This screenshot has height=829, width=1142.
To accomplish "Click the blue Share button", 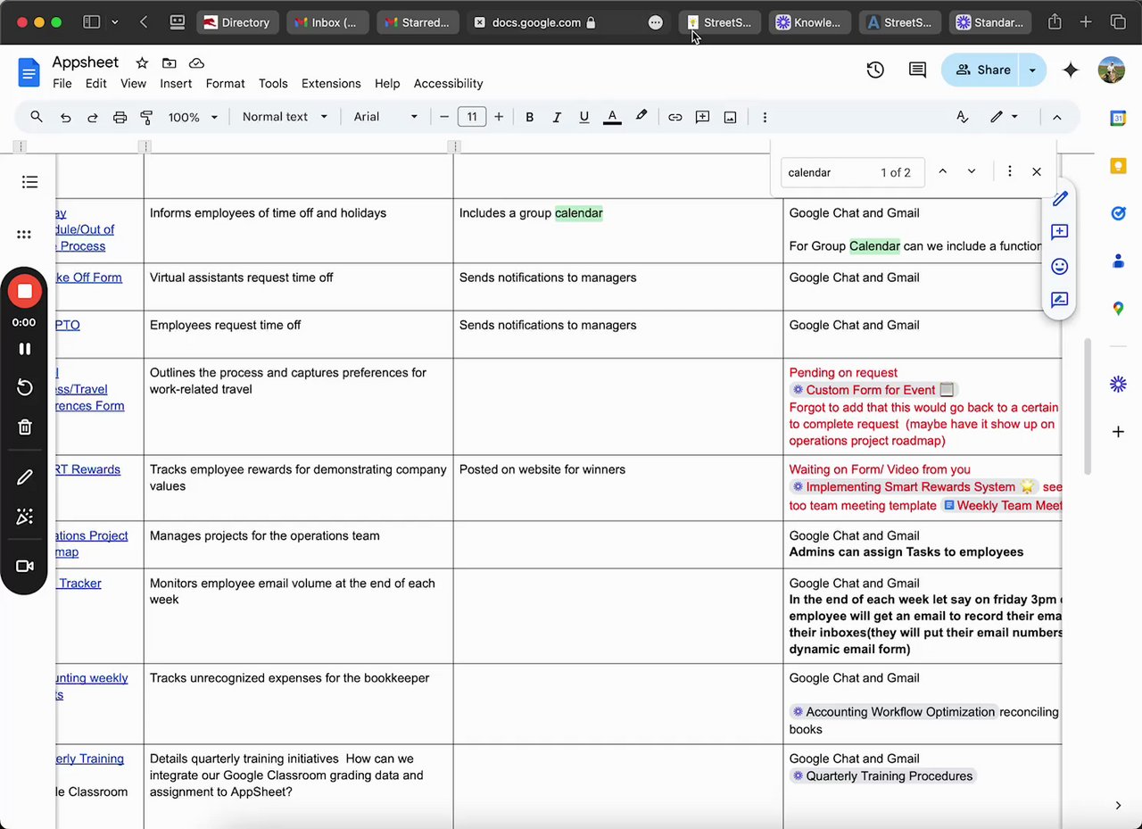I will 982,70.
